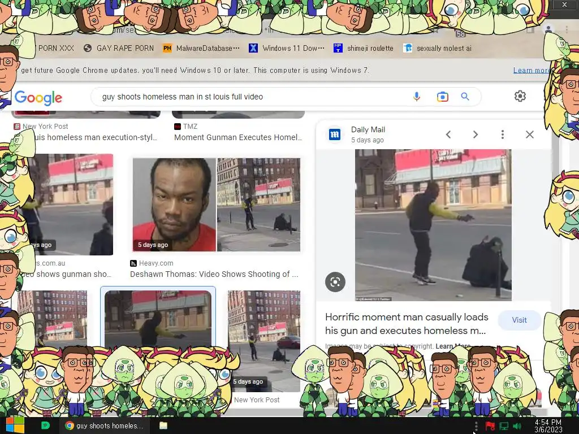Open Google quick settings gear

click(520, 96)
